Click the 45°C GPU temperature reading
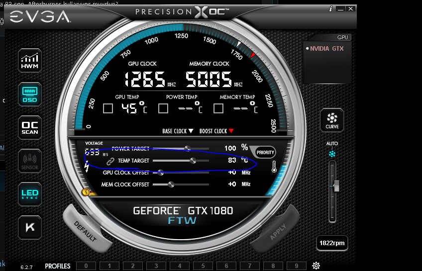Image resolution: width=422 pixels, height=271 pixels. click(134, 108)
